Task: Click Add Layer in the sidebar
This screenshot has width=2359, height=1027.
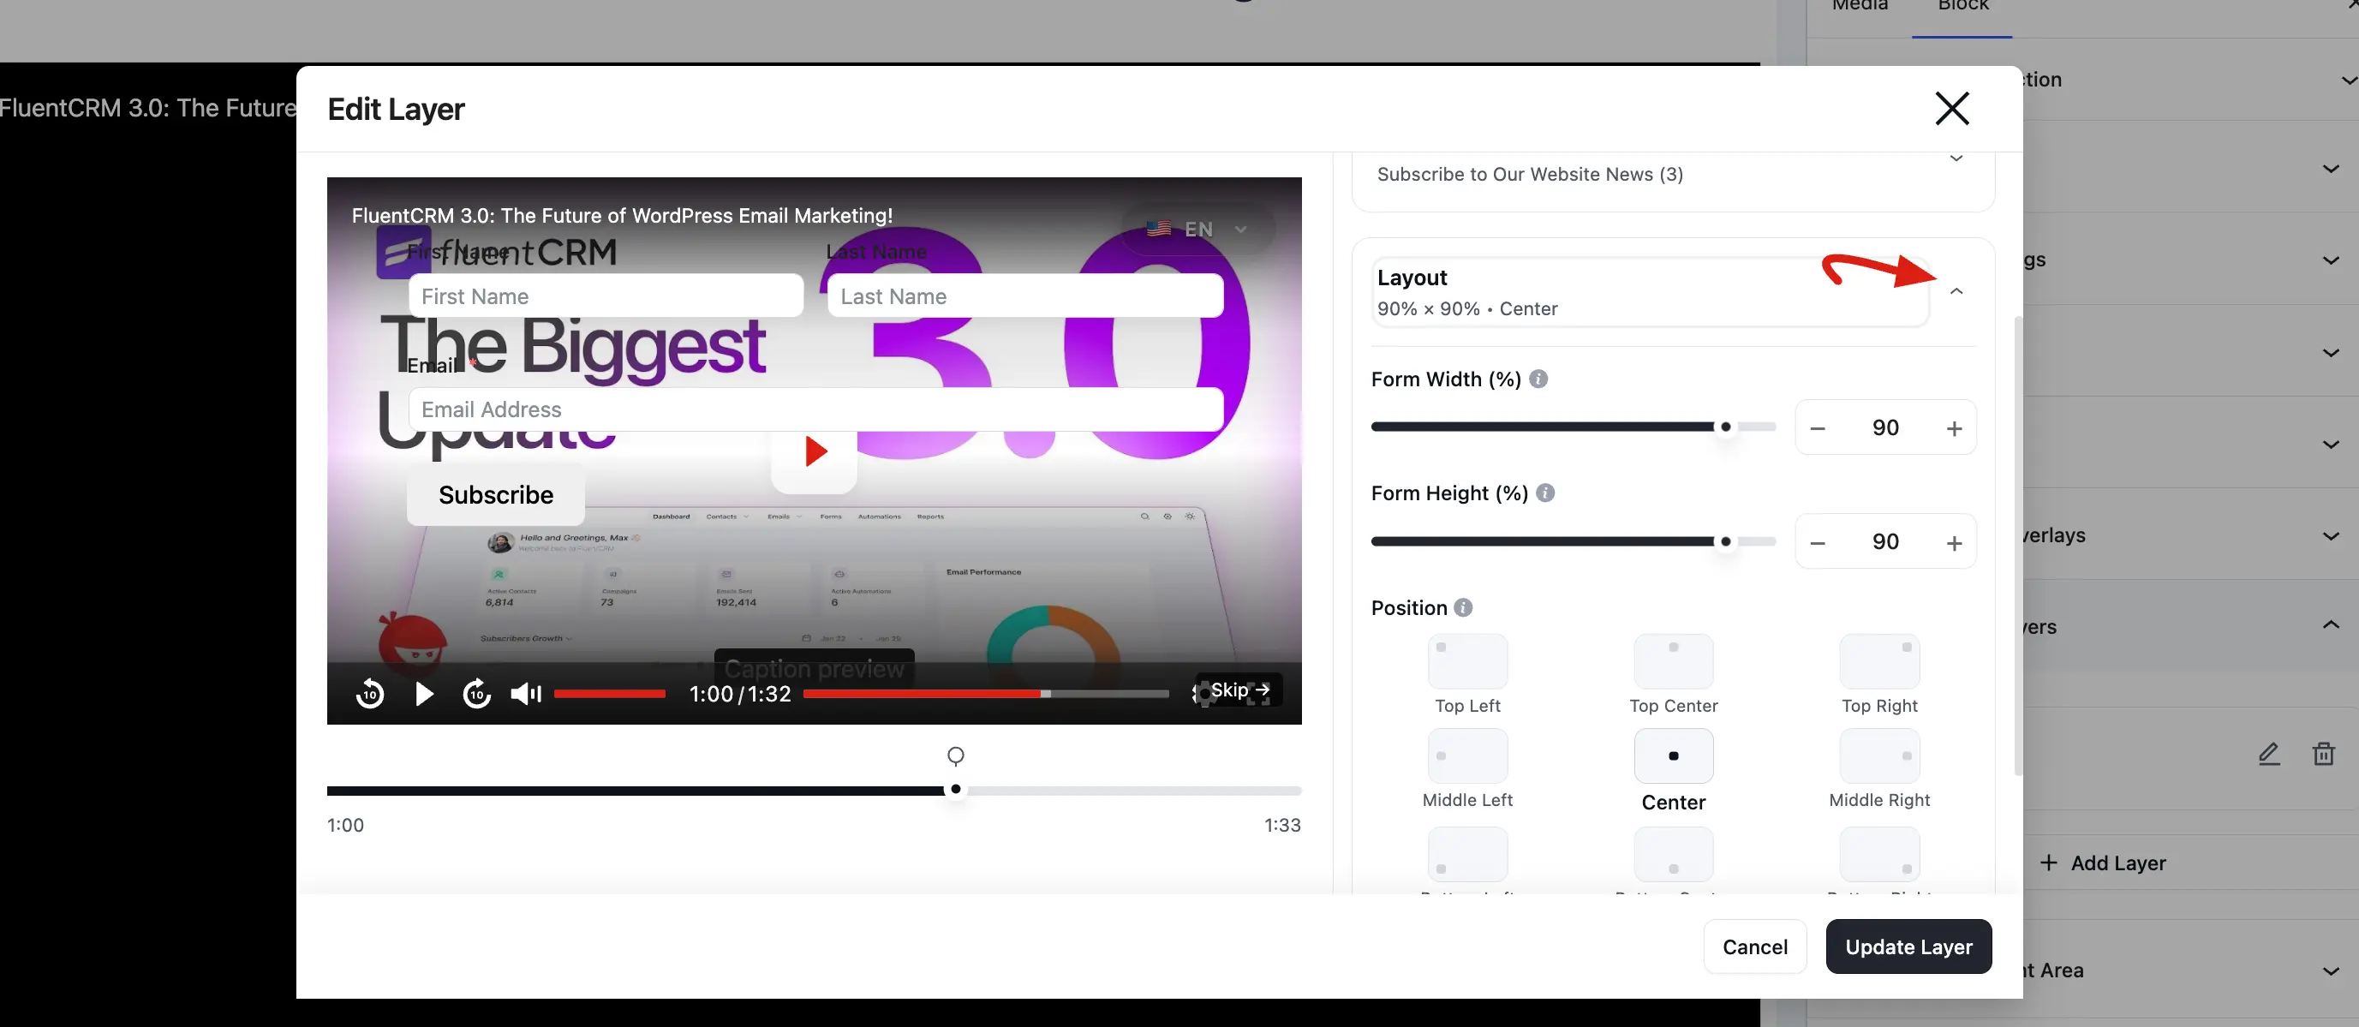Action: point(2103,863)
